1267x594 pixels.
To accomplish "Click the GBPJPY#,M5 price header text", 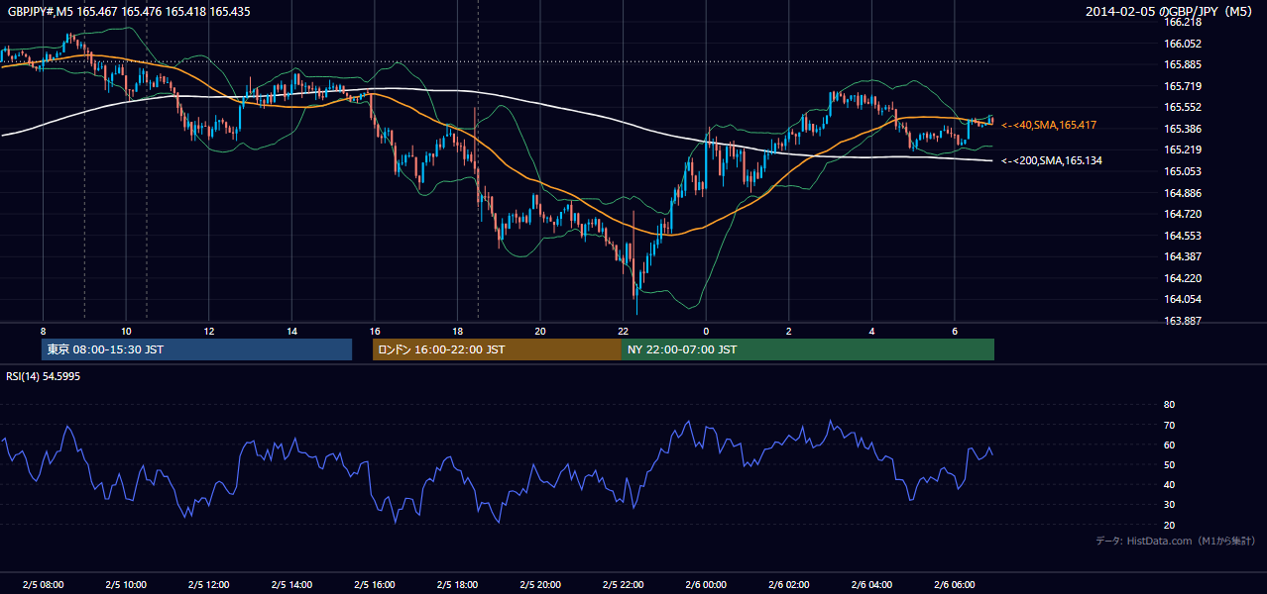I will [129, 11].
